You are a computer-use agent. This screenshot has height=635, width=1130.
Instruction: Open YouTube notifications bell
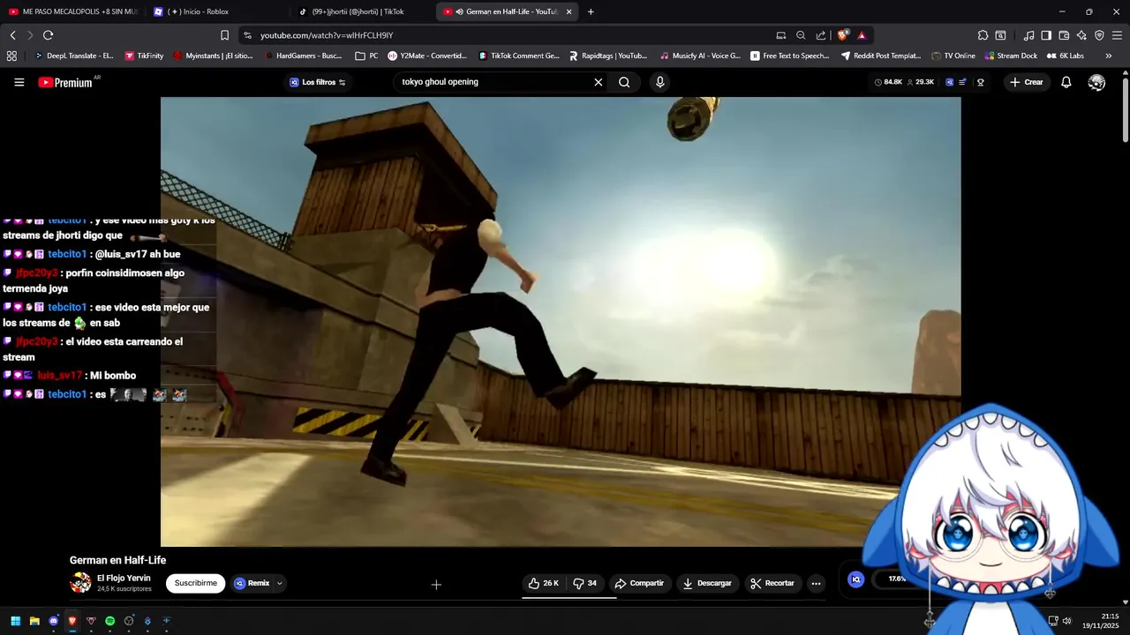(x=1066, y=82)
